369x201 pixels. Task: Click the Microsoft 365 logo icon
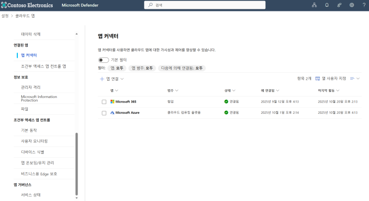[x=112, y=101]
